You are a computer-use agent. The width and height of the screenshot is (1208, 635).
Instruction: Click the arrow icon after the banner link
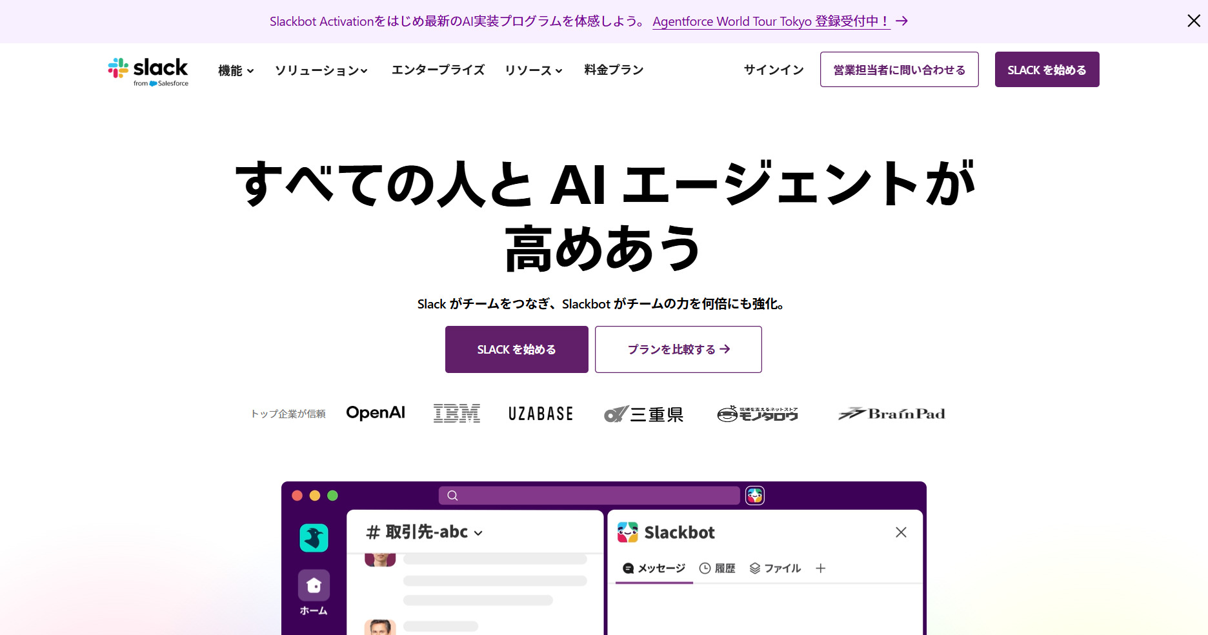(x=902, y=21)
